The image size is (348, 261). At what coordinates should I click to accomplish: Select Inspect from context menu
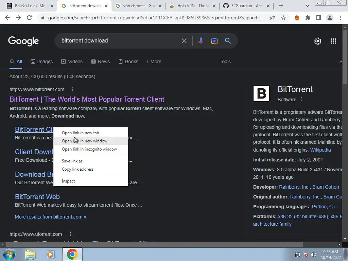91,181
